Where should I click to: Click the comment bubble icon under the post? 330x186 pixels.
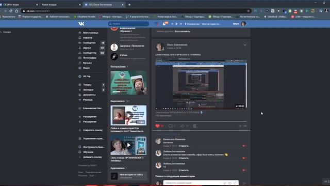[171, 126]
